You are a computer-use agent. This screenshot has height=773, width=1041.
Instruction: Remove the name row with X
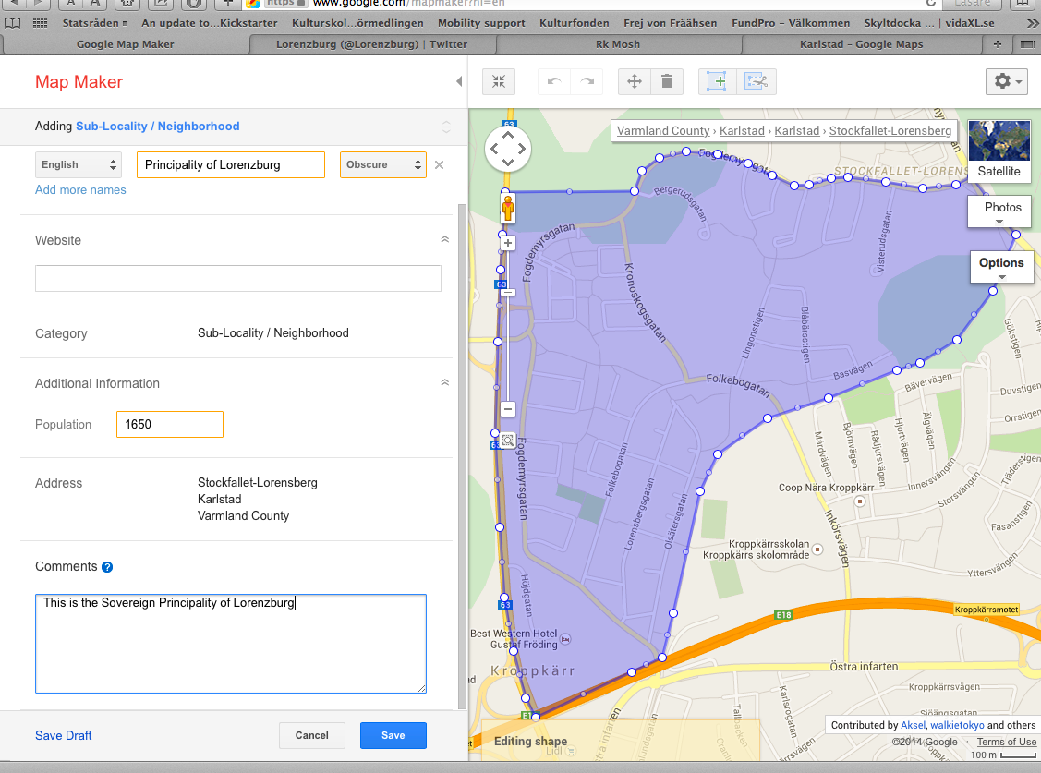click(439, 165)
